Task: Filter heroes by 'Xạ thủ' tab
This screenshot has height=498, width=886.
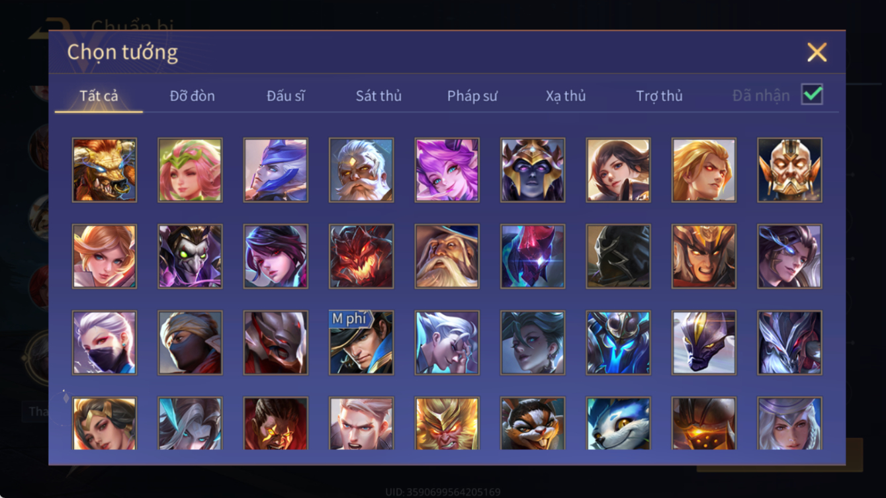Action: point(566,96)
